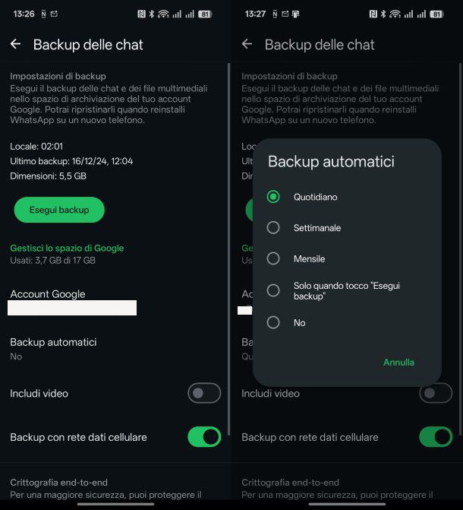Image resolution: width=463 pixels, height=510 pixels.
Task: Open Gestisci lo spazio di Google link
Action: click(67, 248)
